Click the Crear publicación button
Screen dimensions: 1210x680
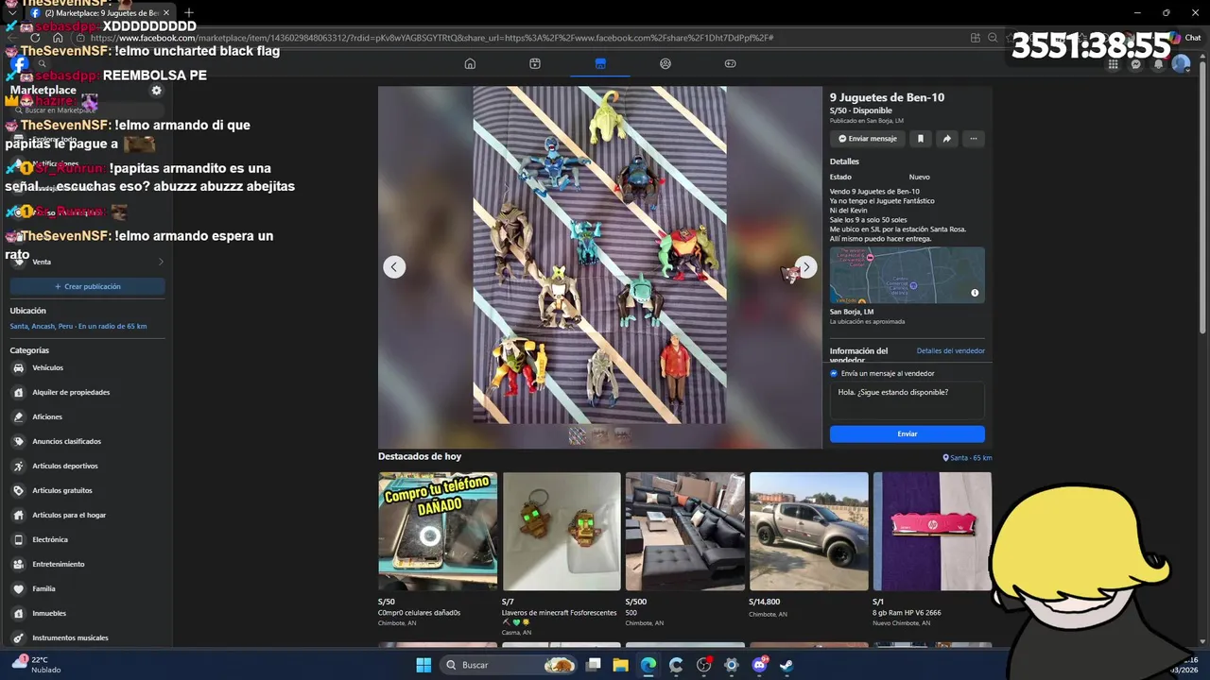tap(87, 286)
